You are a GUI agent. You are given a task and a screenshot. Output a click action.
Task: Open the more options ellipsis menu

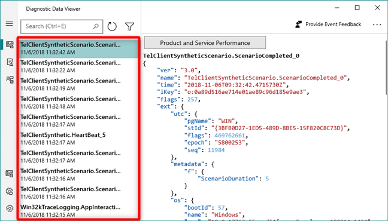(x=377, y=24)
